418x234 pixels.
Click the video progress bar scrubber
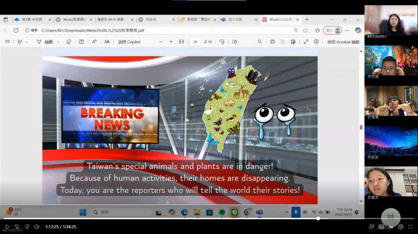click(318, 218)
